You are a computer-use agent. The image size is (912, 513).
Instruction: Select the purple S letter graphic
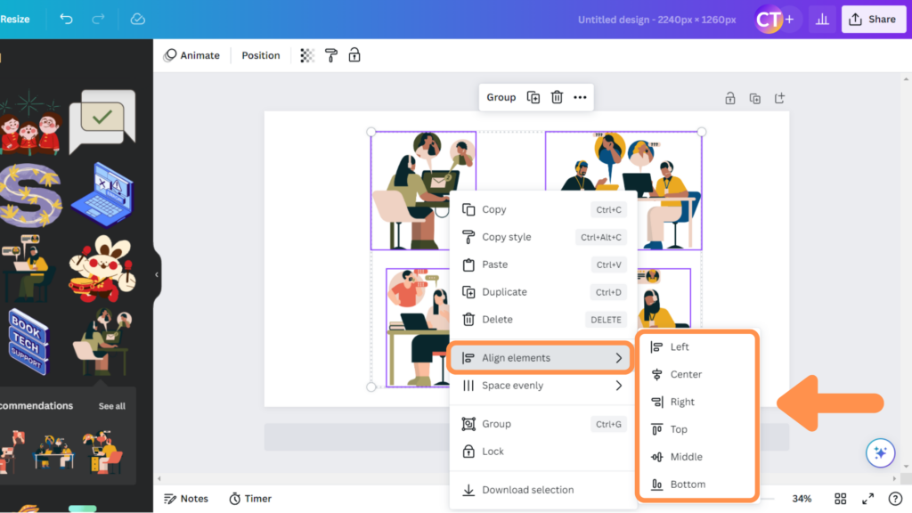tap(30, 195)
